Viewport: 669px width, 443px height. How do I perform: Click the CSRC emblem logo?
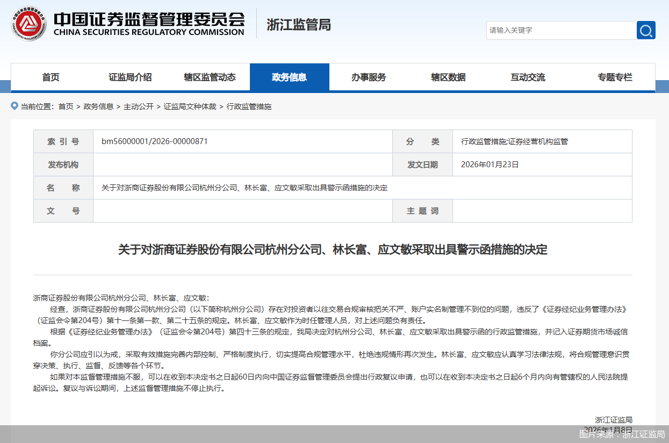click(28, 24)
